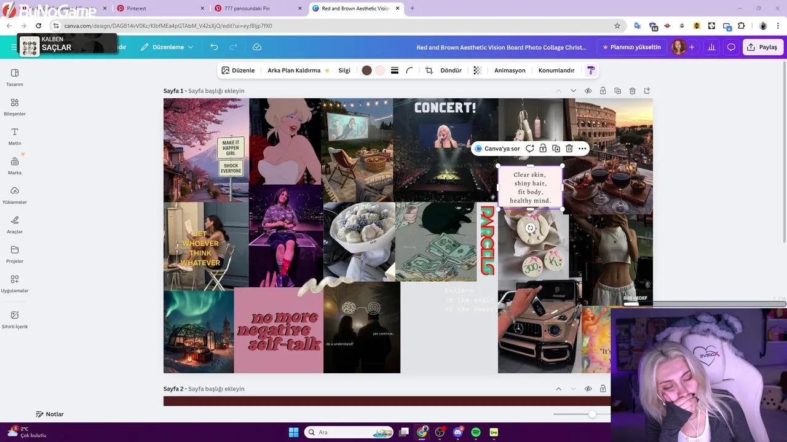Click the Düzenle edit image button

pos(238,71)
